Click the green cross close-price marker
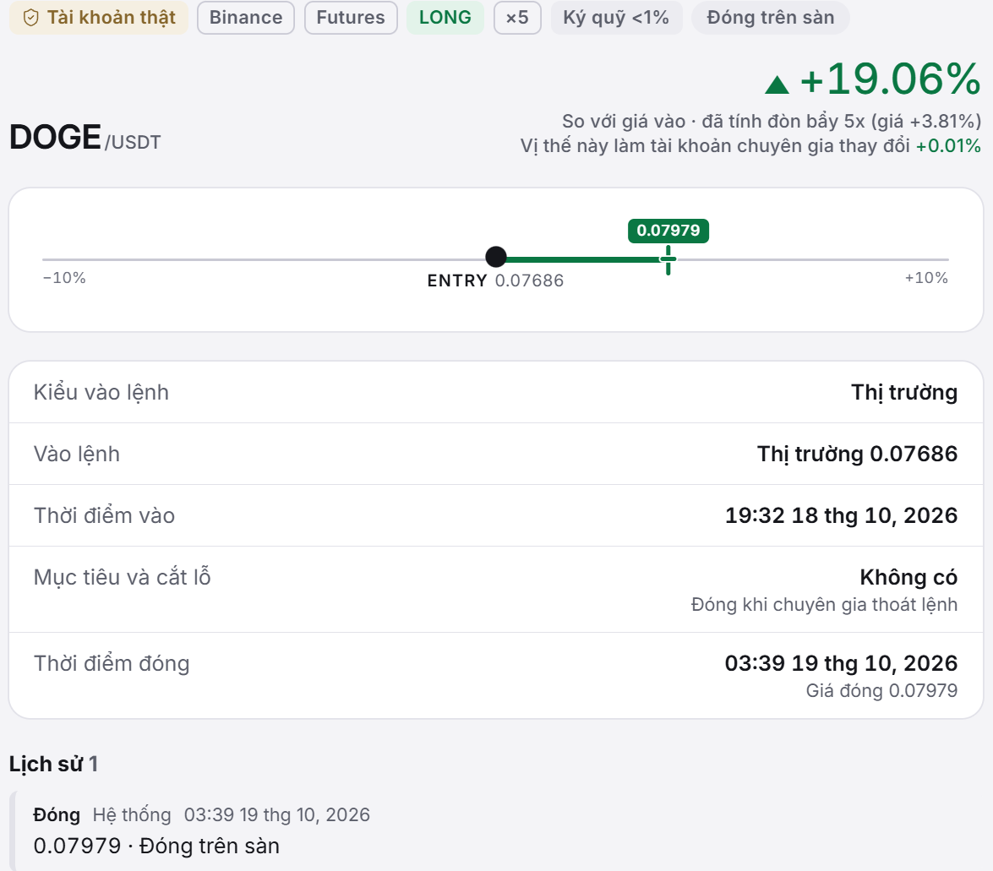993x871 pixels. click(x=668, y=260)
